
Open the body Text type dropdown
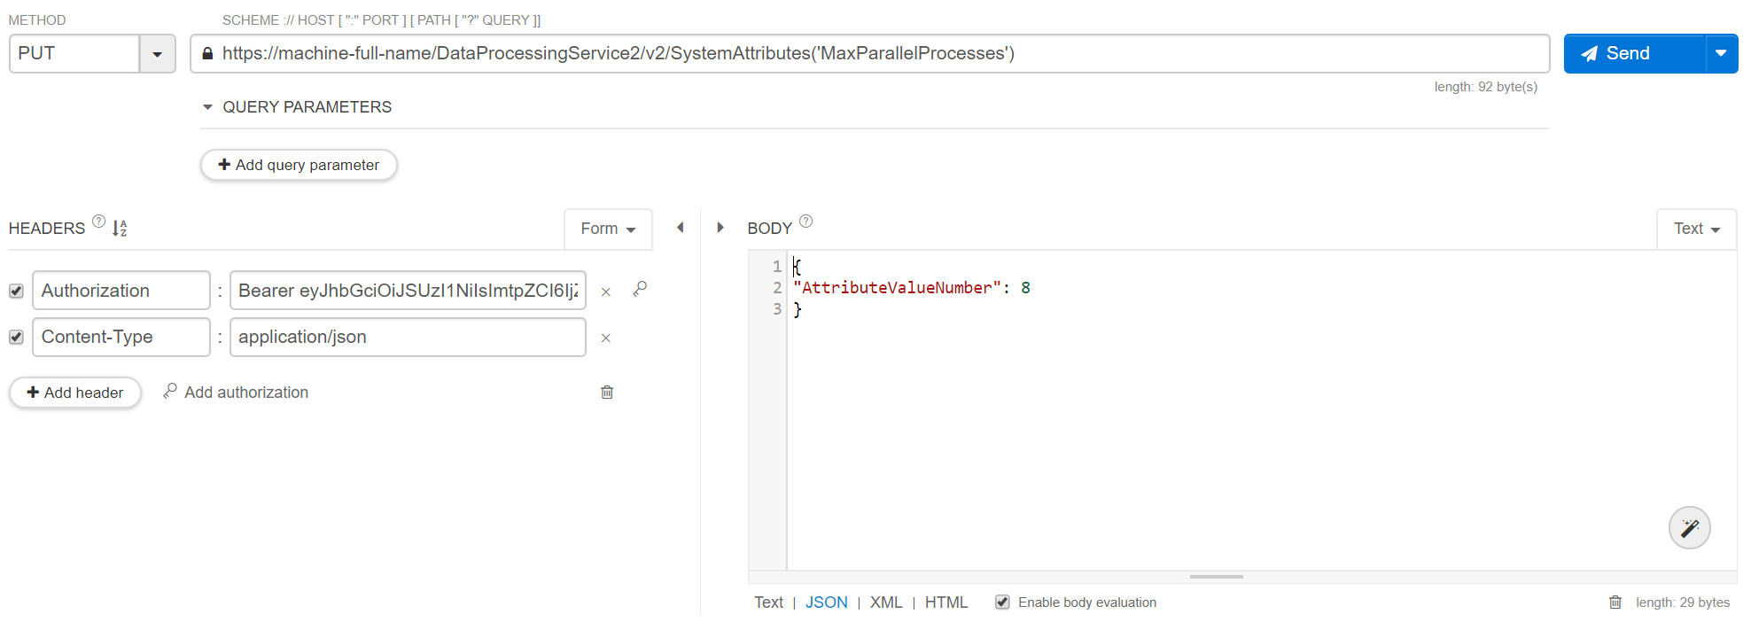click(x=1696, y=229)
